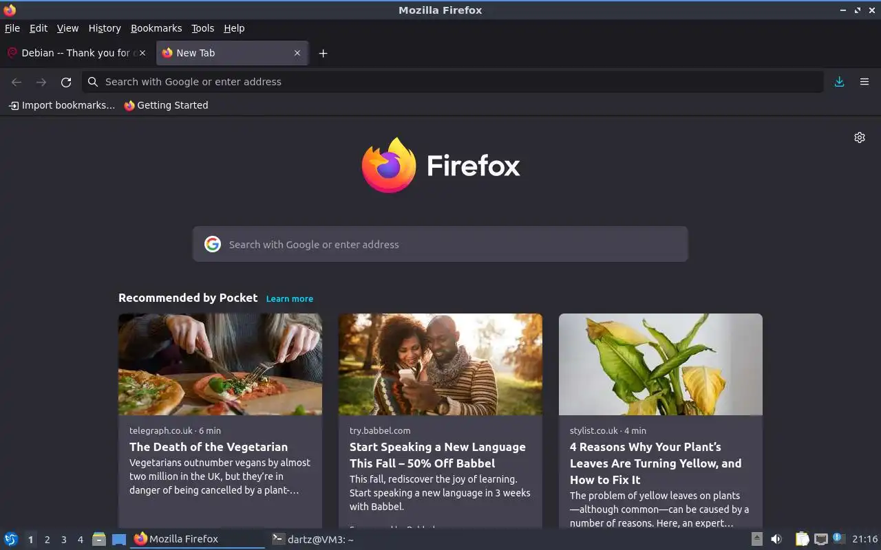Image resolution: width=881 pixels, height=550 pixels.
Task: Open the clipboard tray icon
Action: click(x=802, y=539)
